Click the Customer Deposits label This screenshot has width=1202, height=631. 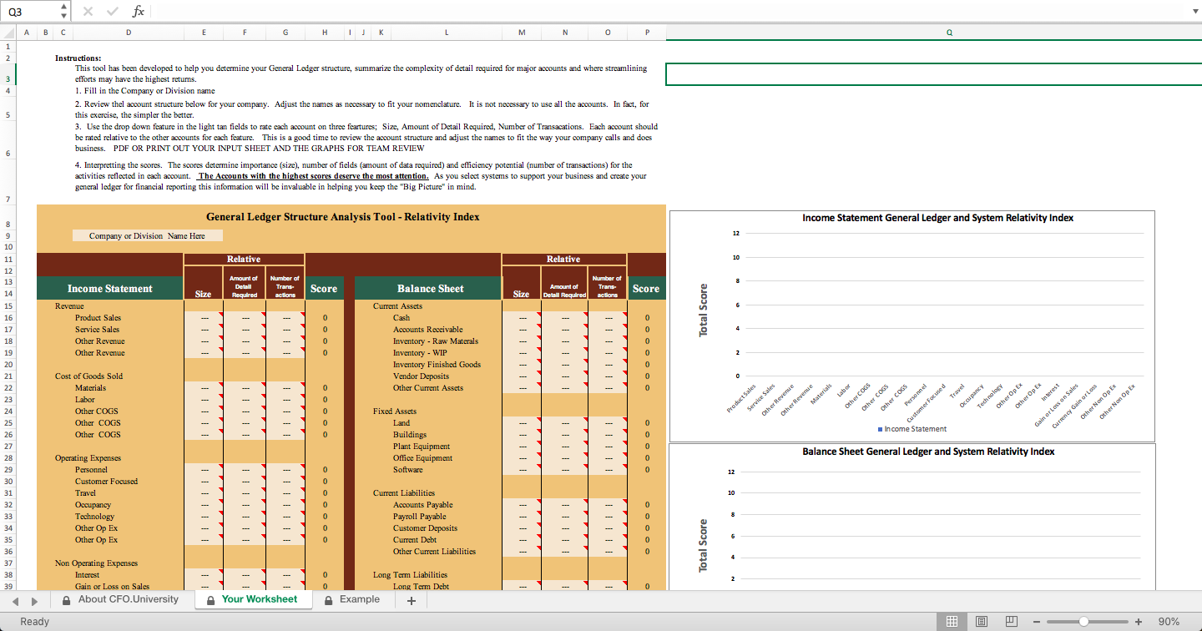coord(425,528)
